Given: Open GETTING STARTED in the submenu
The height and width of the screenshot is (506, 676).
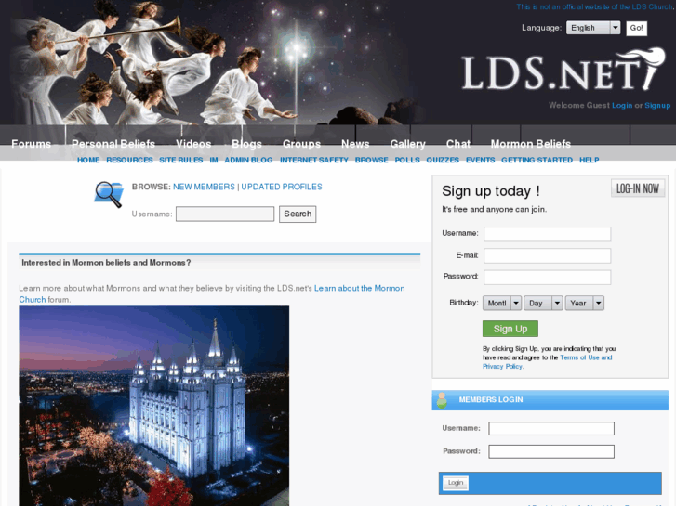Looking at the screenshot, I should tap(537, 161).
